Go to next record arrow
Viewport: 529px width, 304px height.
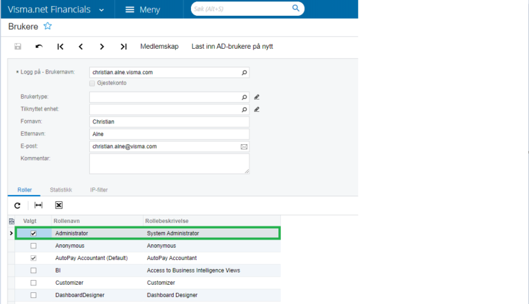(x=102, y=47)
